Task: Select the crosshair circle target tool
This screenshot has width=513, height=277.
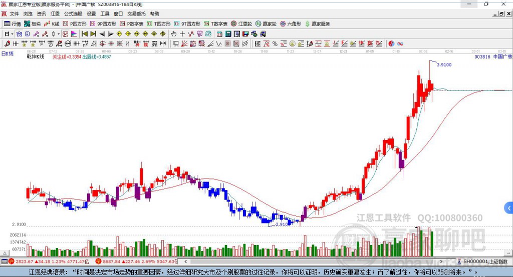Action: 102,43
